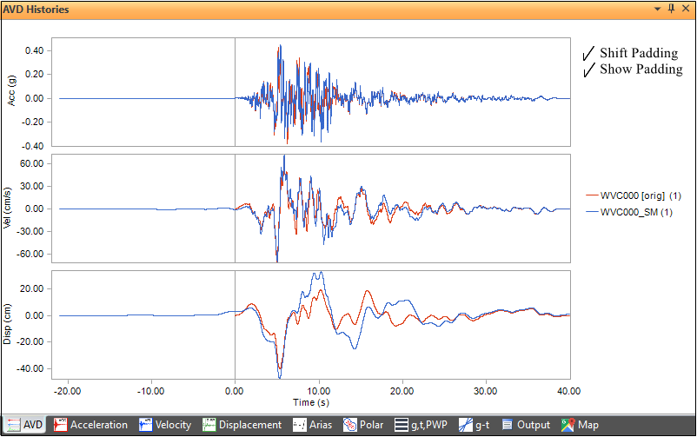Click the Map pin icon
Viewport: 697px width, 437px height.
[568, 425]
